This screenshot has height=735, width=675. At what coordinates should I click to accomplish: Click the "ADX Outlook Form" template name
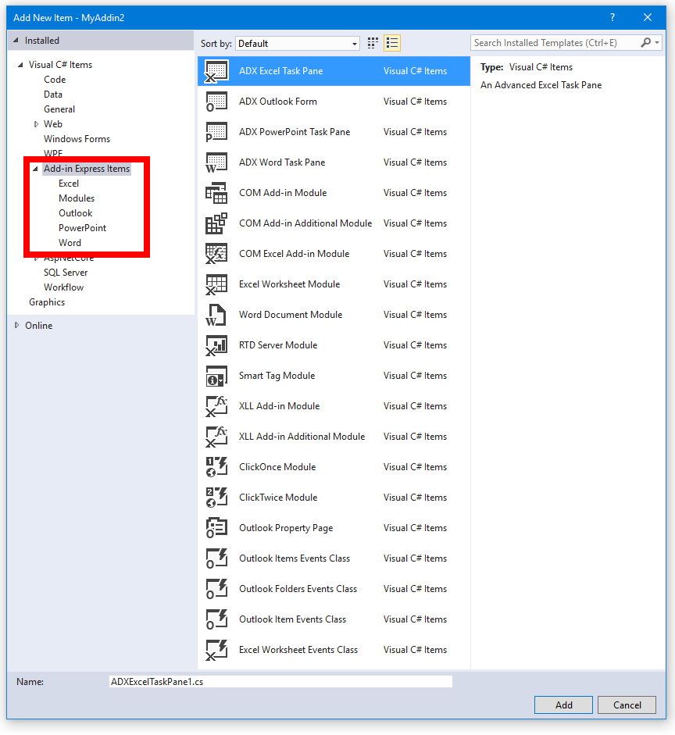click(x=278, y=102)
